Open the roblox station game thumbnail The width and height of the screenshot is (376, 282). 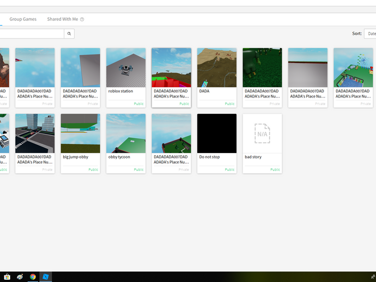click(x=126, y=68)
